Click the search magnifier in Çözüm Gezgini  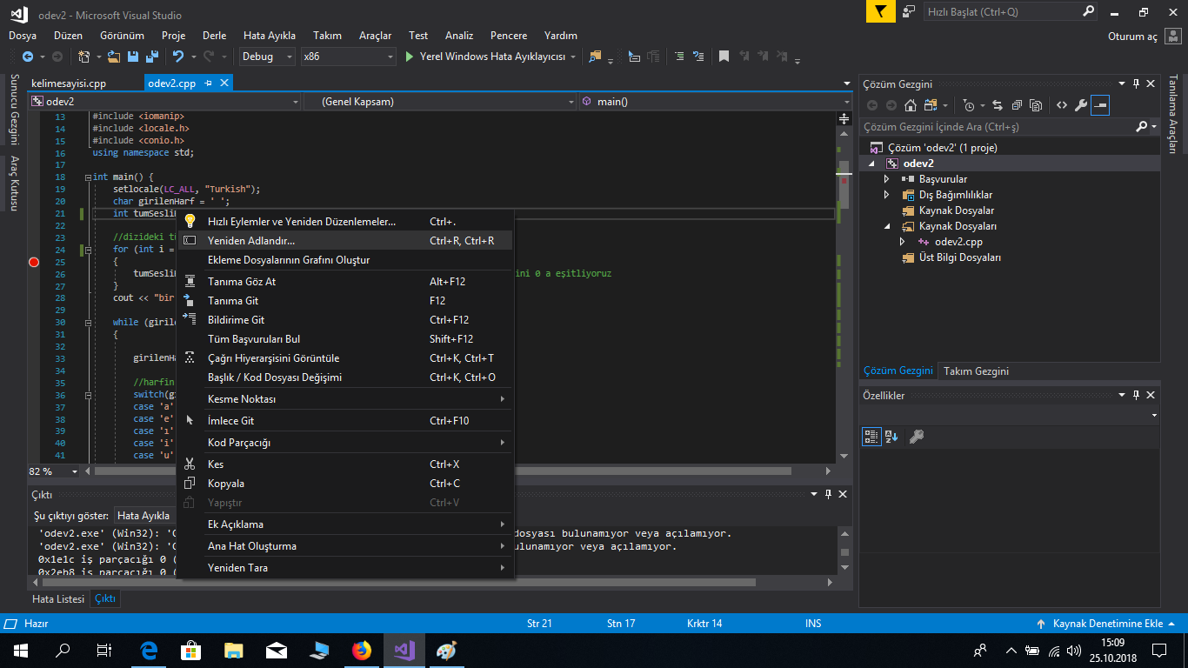pos(1141,126)
